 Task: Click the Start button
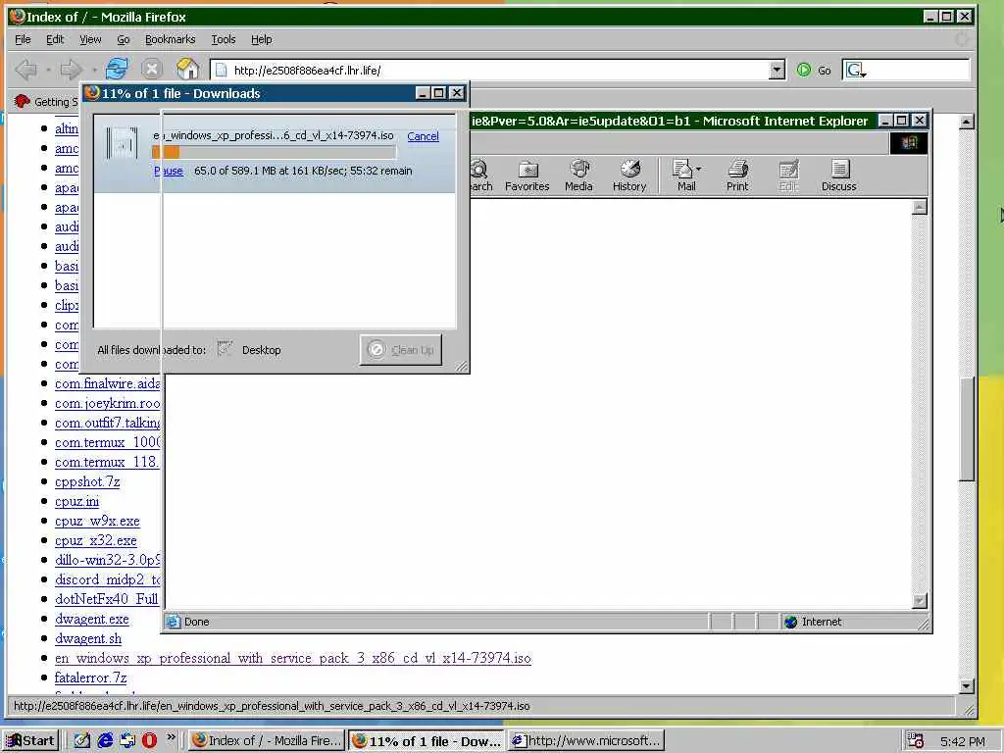click(x=30, y=741)
